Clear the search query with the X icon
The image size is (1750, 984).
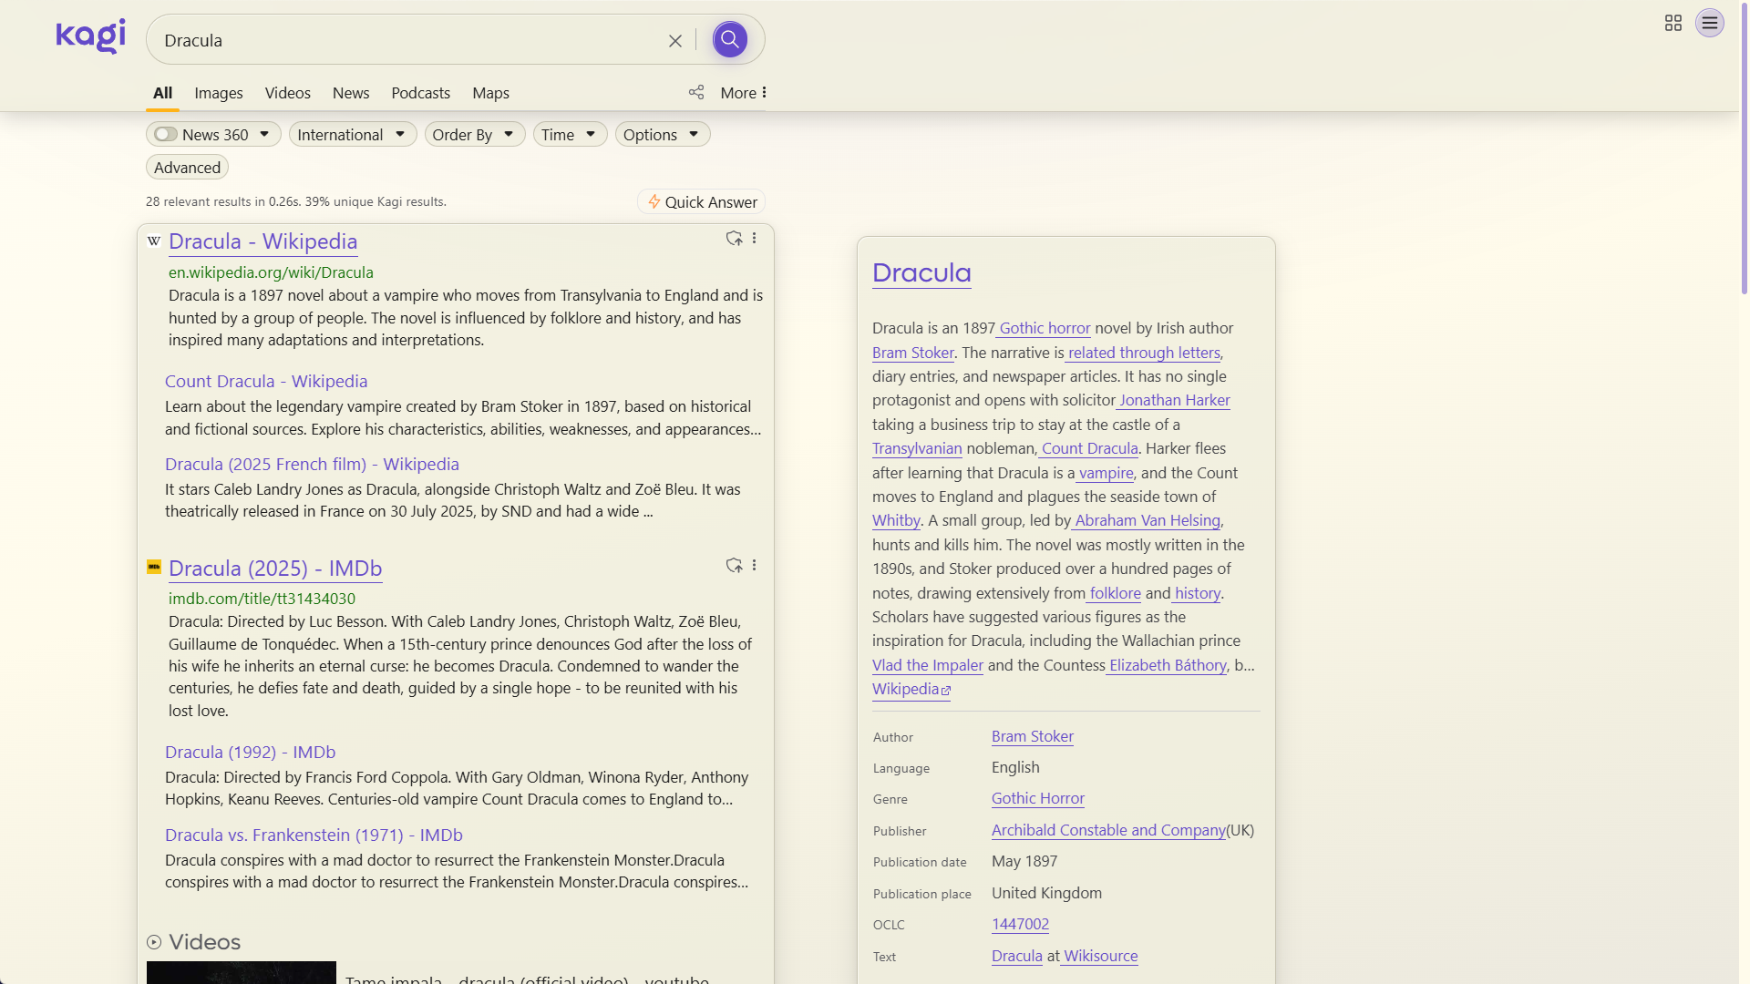pyautogui.click(x=675, y=41)
